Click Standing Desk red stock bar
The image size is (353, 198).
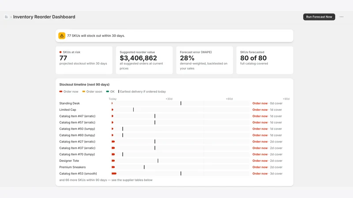pyautogui.click(x=112, y=103)
